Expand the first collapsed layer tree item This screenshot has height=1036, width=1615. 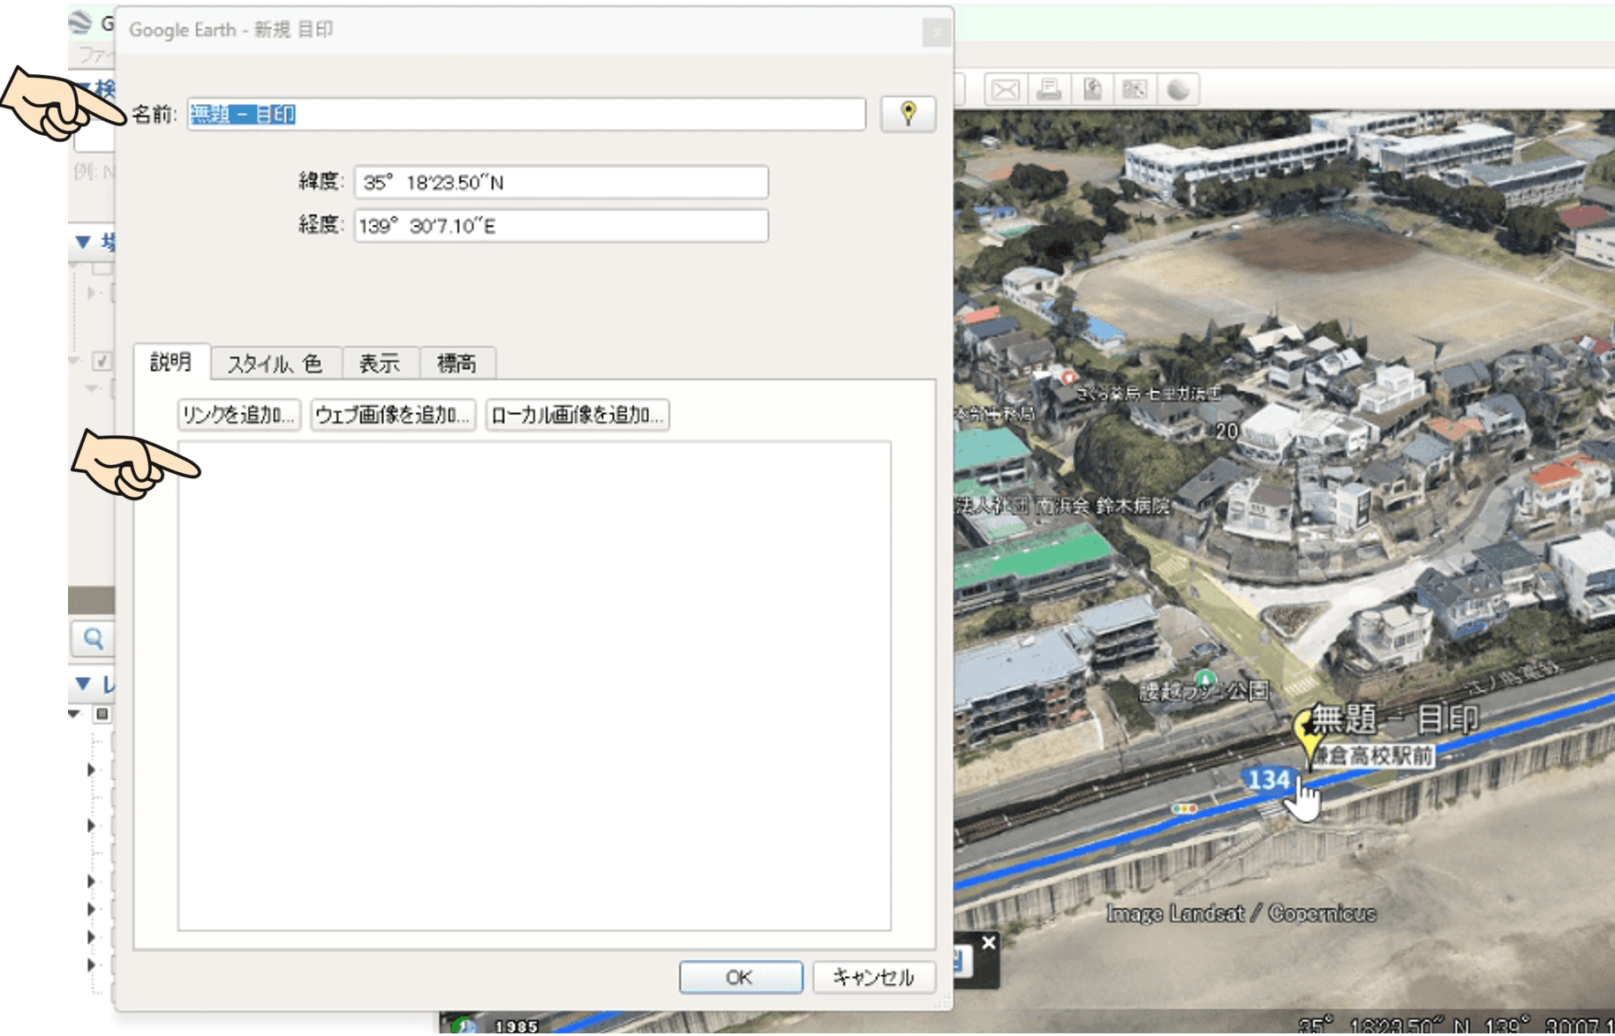[91, 769]
